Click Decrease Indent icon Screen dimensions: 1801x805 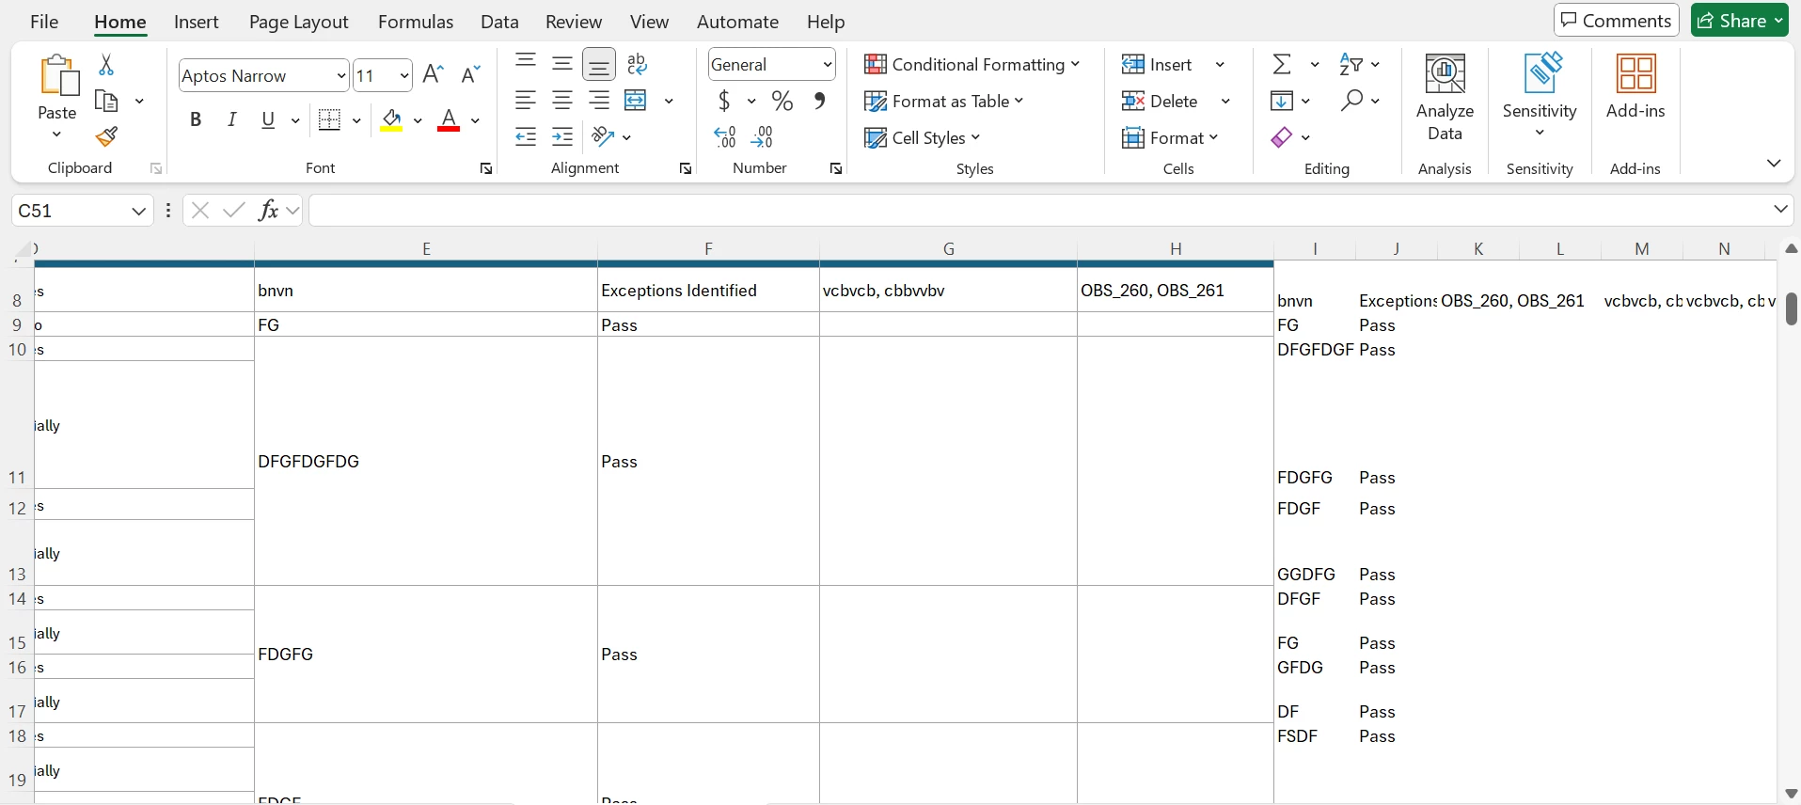(526, 137)
